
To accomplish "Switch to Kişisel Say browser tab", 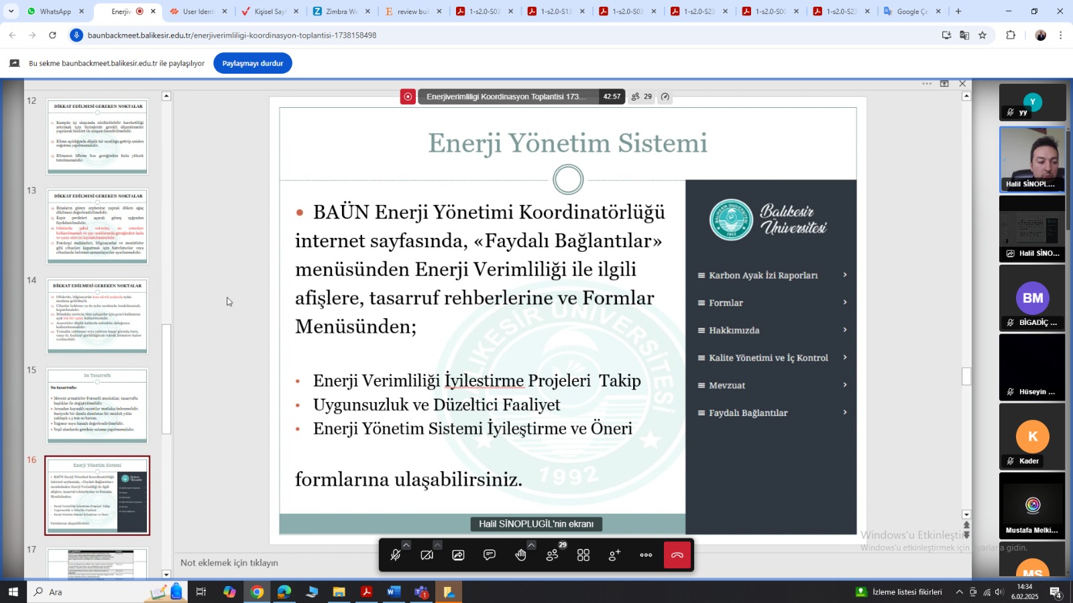I will click(270, 11).
